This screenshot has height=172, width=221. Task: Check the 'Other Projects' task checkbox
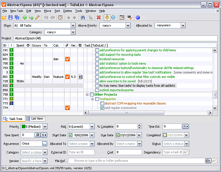click(x=92, y=94)
